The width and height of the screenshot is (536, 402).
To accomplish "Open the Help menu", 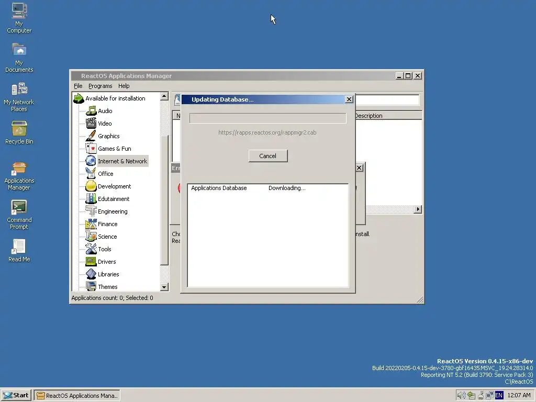I will pos(124,86).
